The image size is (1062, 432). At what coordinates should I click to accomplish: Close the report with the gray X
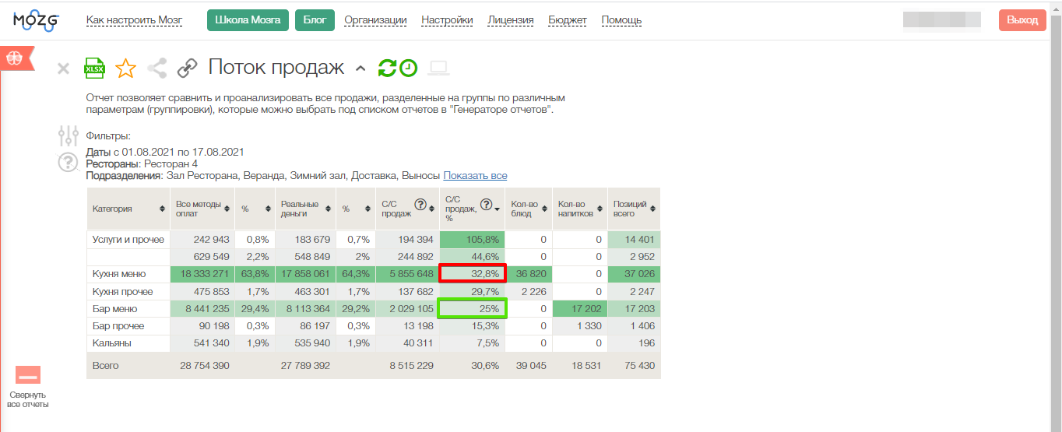click(x=64, y=69)
